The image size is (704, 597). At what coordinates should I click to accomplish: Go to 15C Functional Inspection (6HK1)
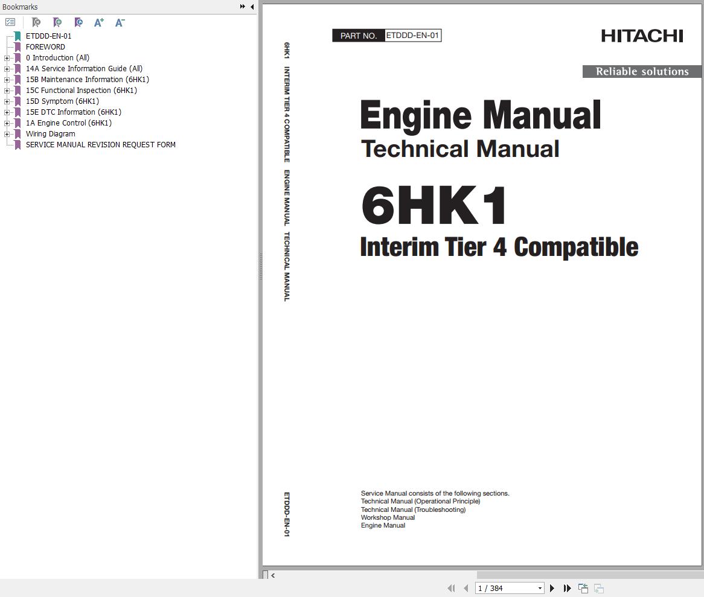[x=82, y=90]
